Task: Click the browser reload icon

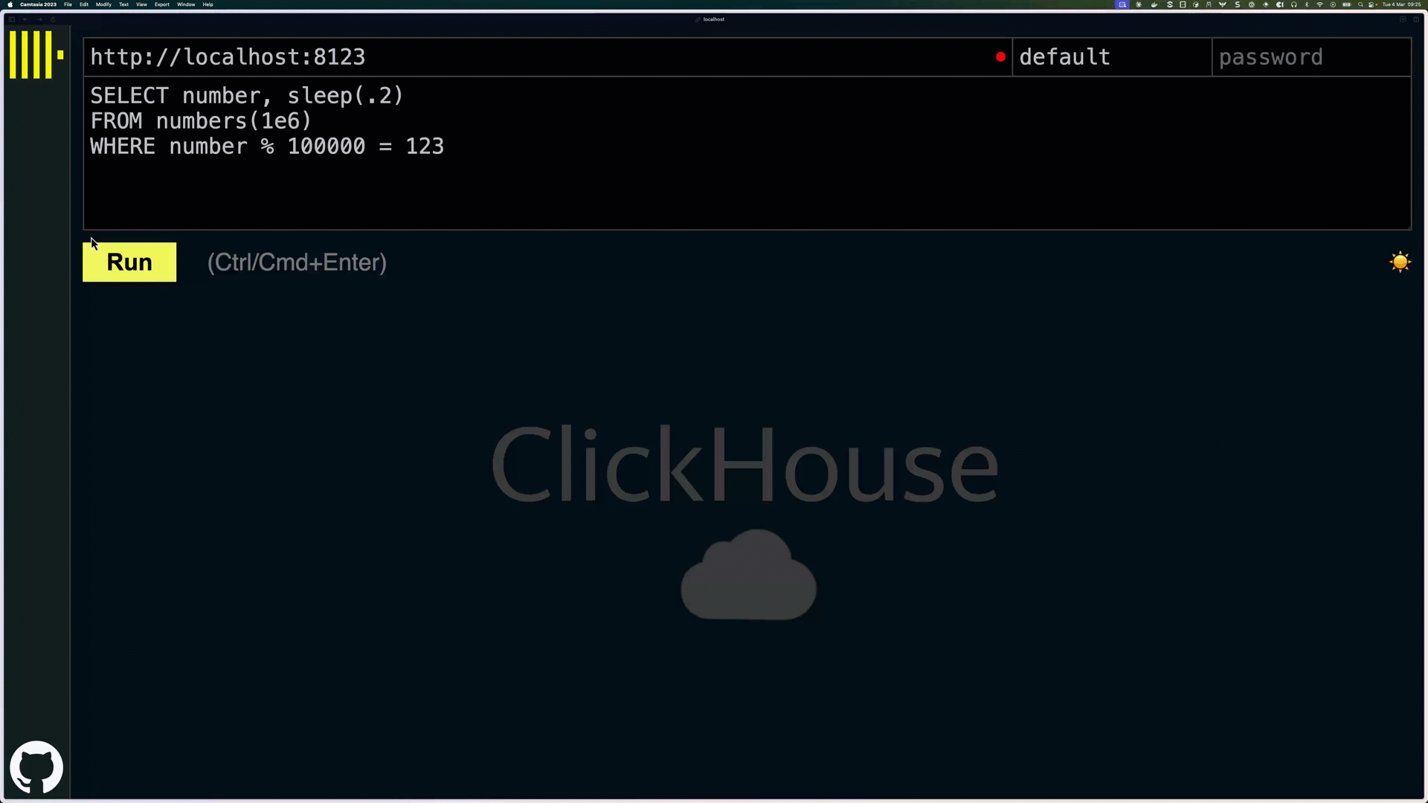Action: (x=53, y=19)
